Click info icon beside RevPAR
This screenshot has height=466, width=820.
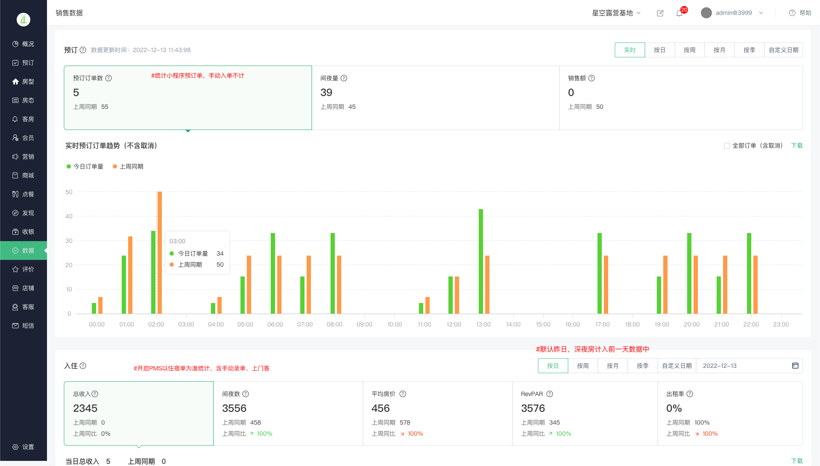point(550,394)
